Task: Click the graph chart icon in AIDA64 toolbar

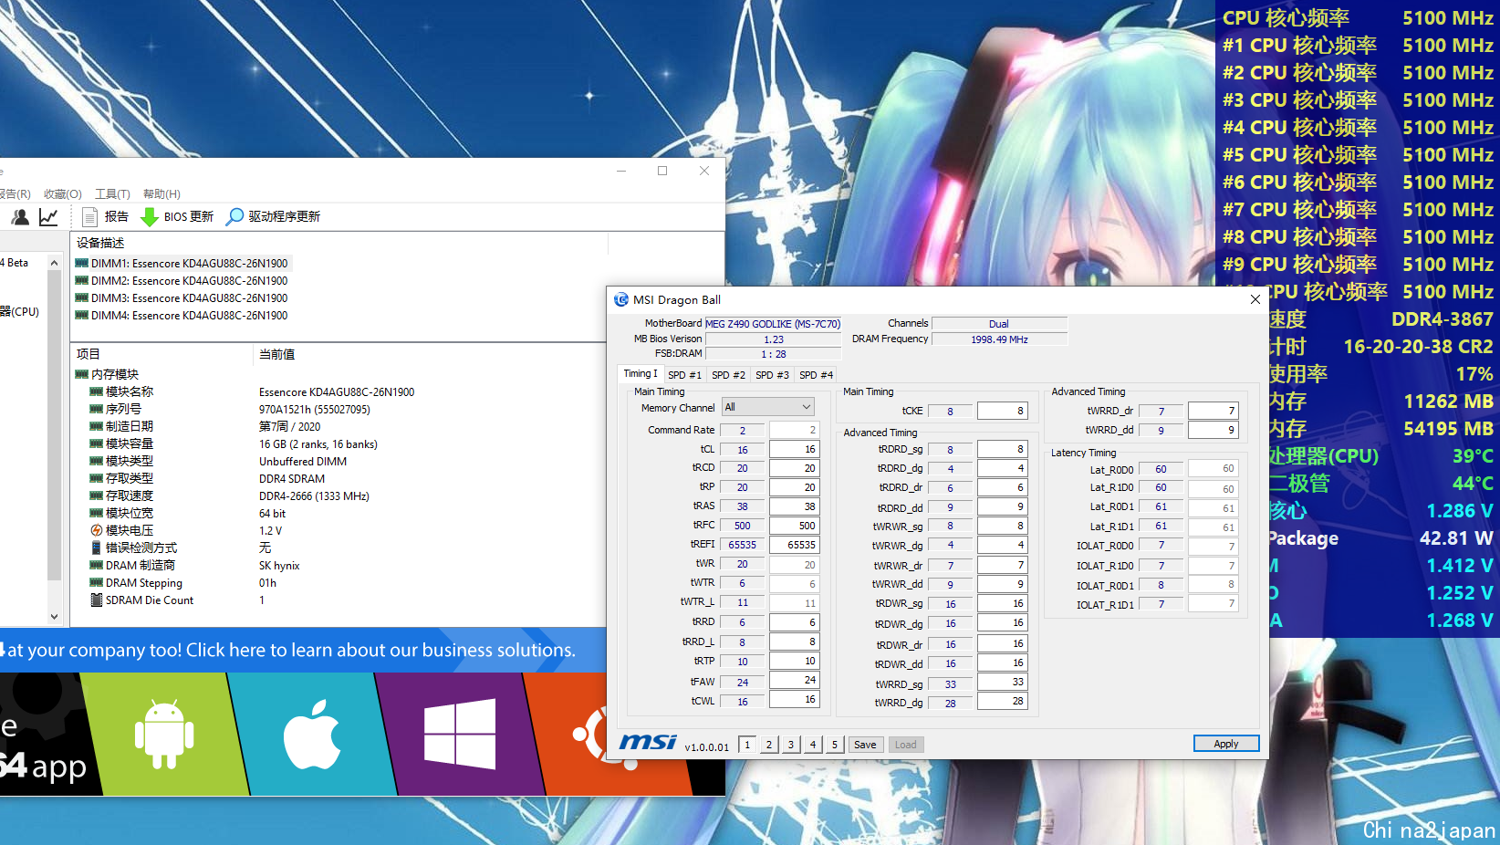Action: [x=48, y=216]
